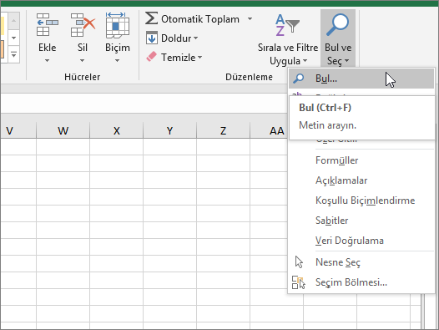This screenshot has width=439, height=330.
Task: Expand the Biçim dropdown arrow
Action: point(118,60)
